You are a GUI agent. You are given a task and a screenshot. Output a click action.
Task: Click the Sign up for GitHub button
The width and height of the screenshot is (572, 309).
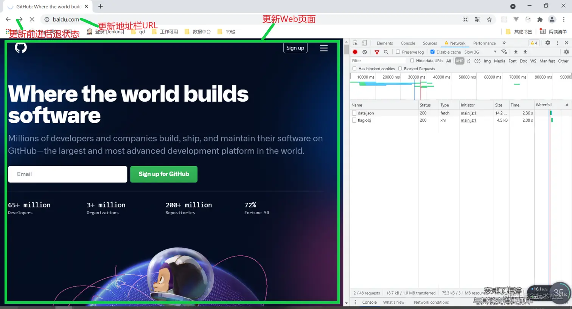[x=164, y=174]
